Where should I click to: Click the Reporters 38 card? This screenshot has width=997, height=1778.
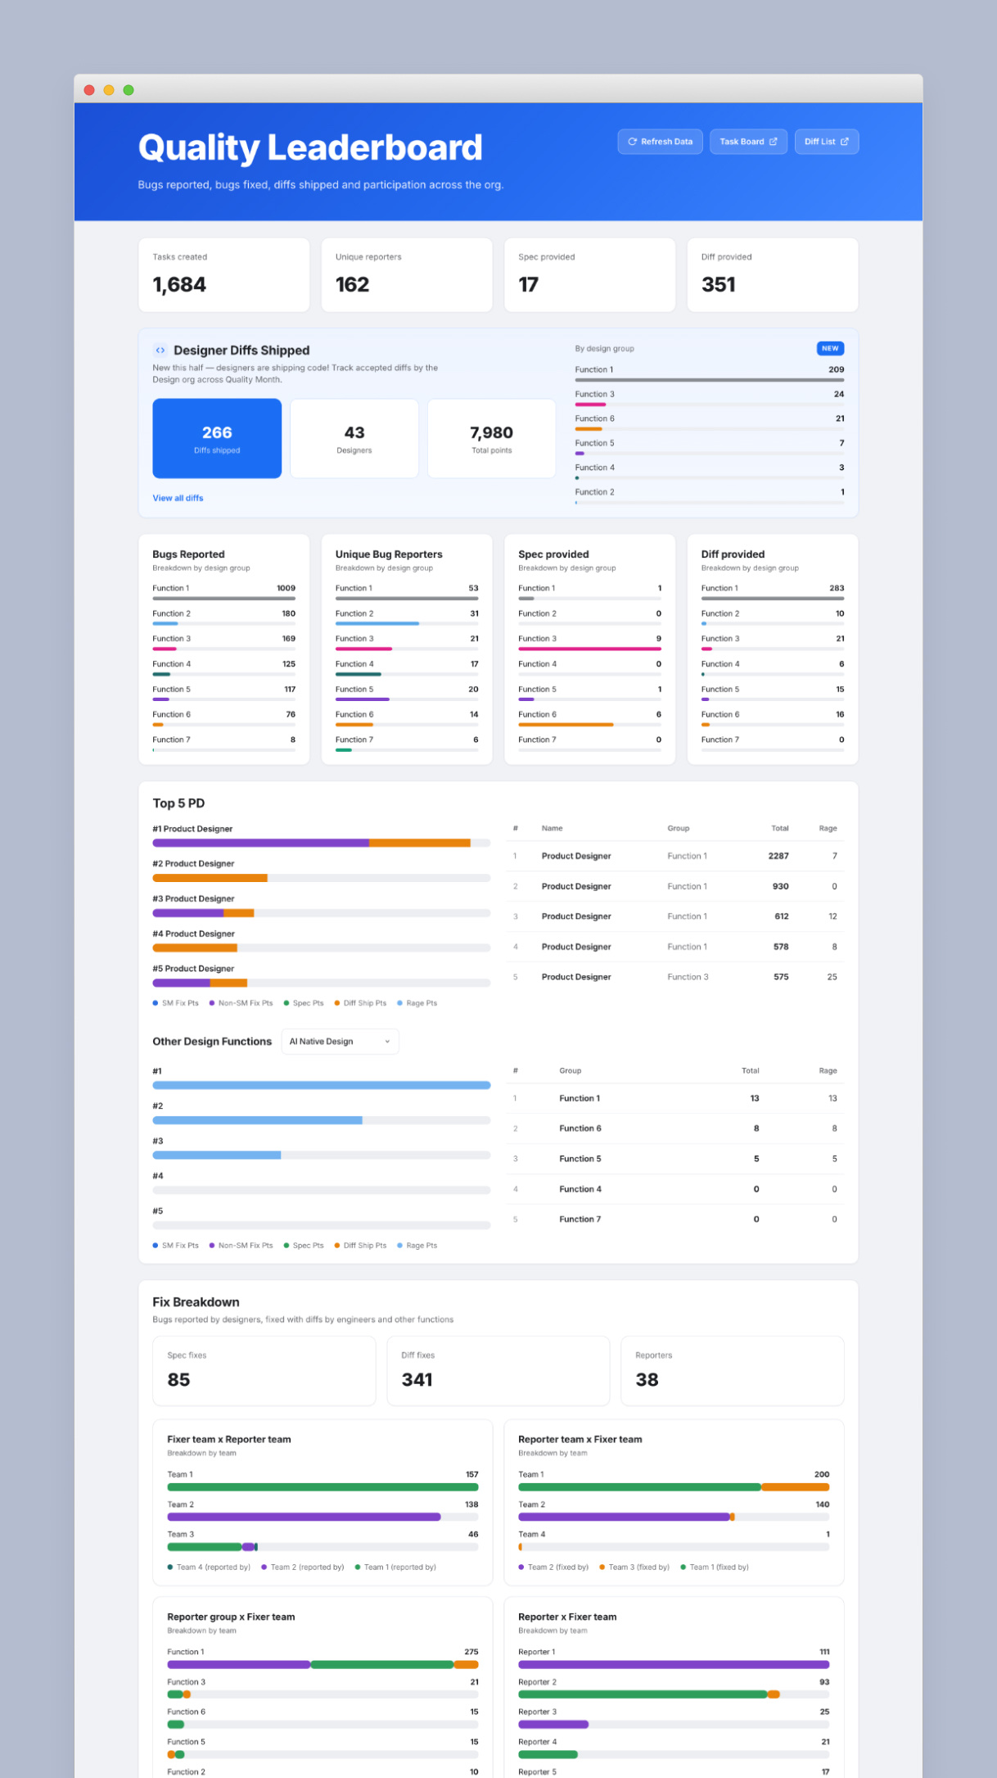pos(733,1371)
